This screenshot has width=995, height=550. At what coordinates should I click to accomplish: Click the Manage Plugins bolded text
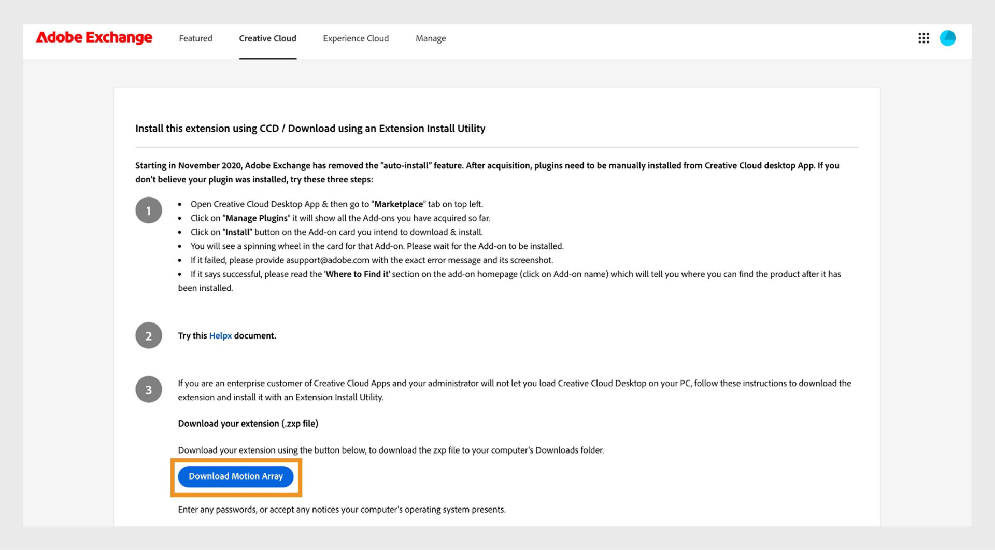pos(257,218)
